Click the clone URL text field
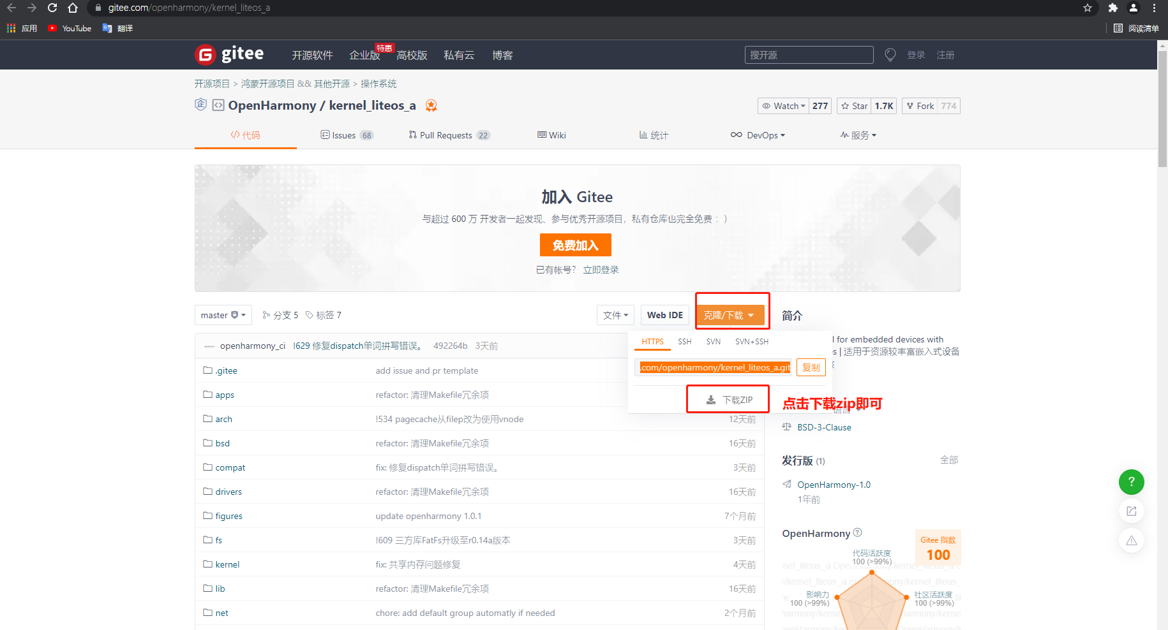1168x630 pixels. [714, 367]
